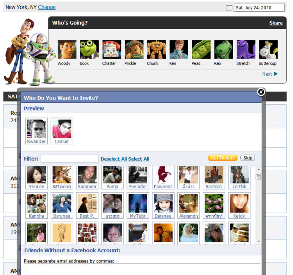
Task: Click the Share link
Action: click(x=276, y=23)
